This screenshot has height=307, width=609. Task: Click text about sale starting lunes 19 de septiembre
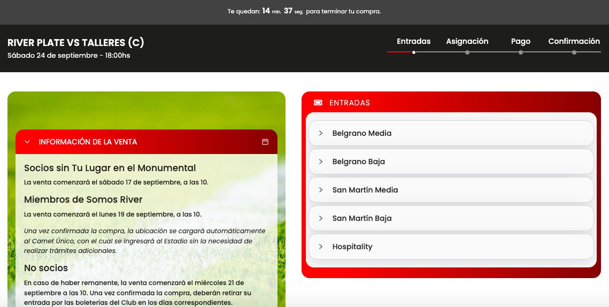113,214
